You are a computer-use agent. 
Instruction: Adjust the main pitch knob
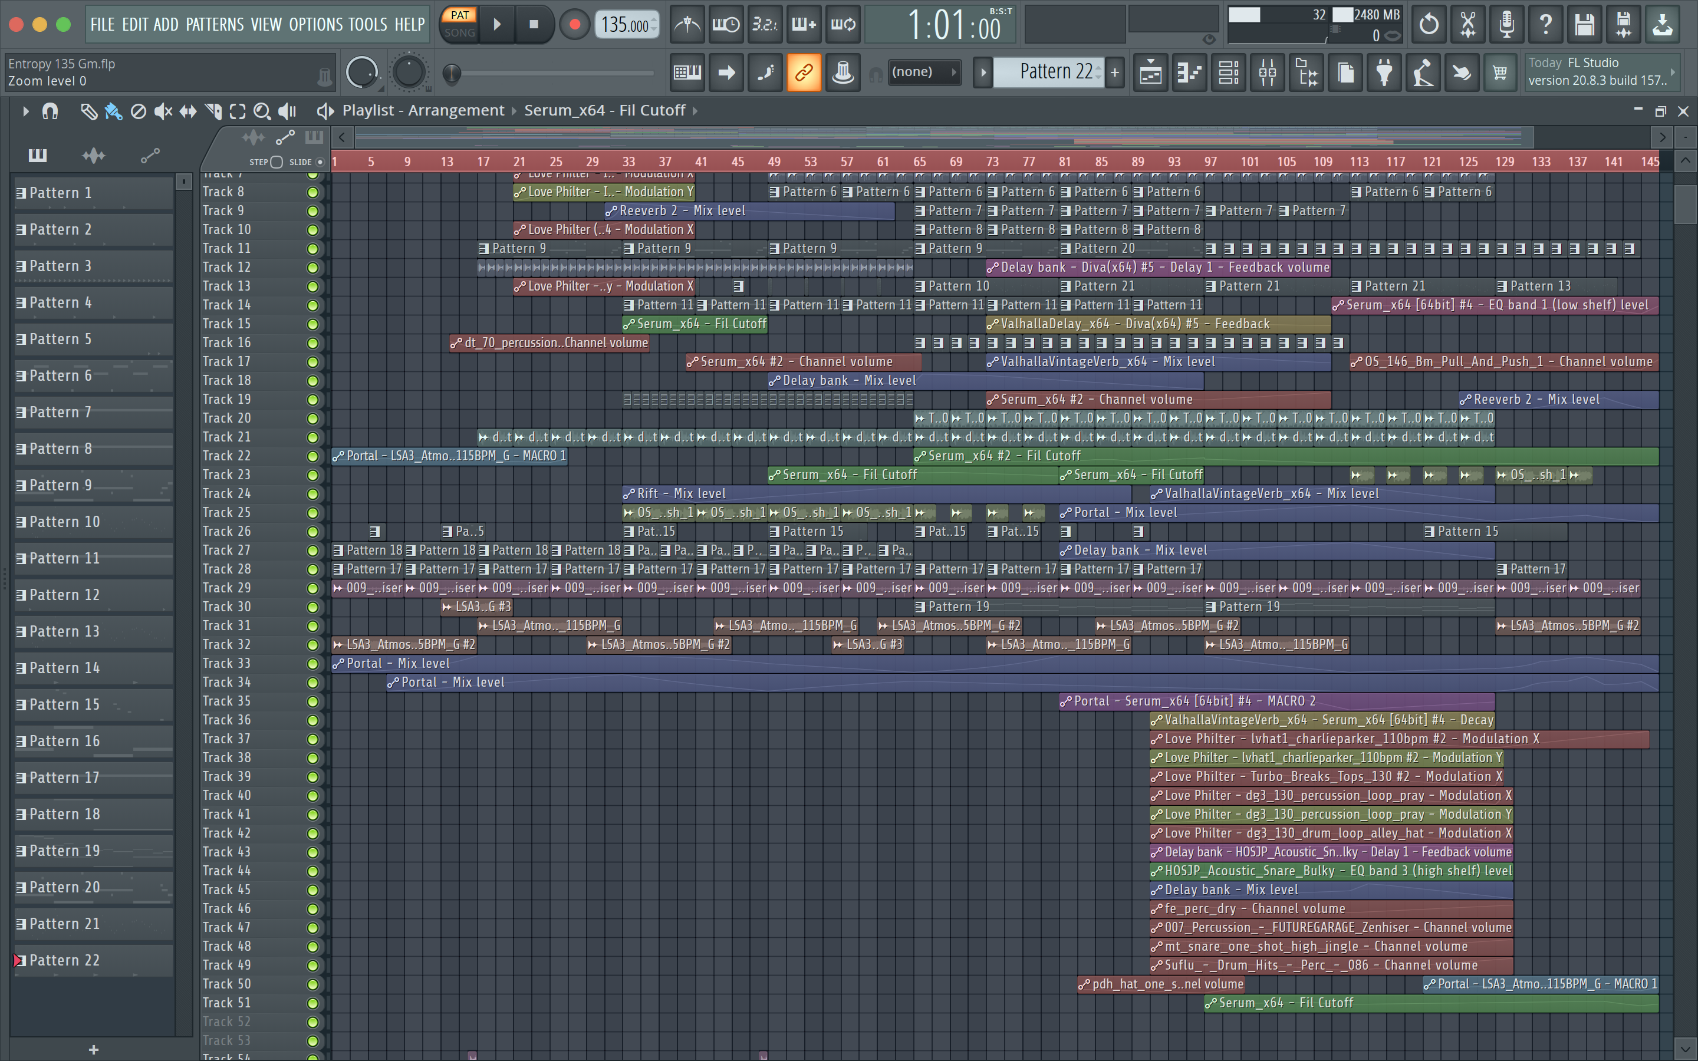coord(409,71)
